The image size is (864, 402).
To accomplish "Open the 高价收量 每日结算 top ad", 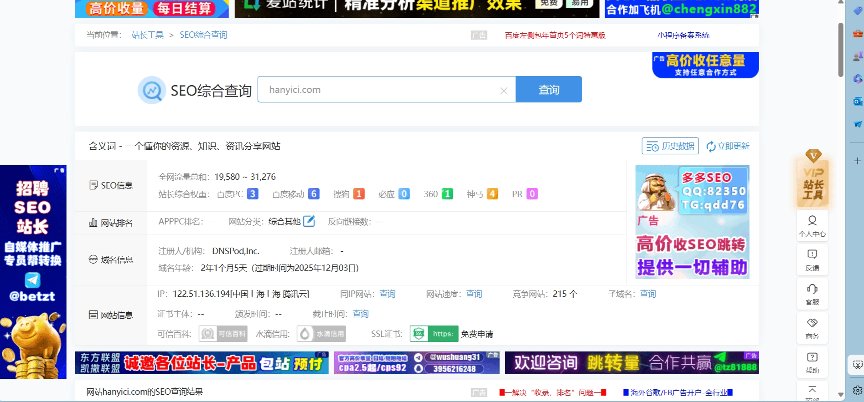I will (152, 9).
